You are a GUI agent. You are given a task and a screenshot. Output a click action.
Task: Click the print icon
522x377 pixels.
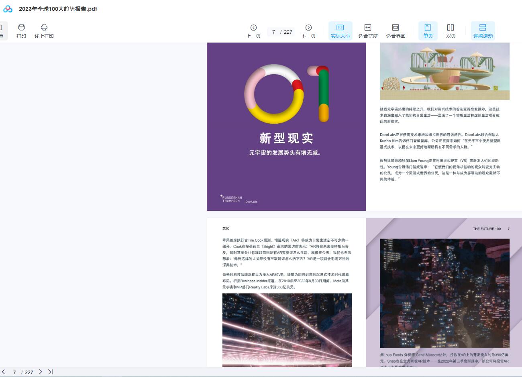click(x=21, y=31)
